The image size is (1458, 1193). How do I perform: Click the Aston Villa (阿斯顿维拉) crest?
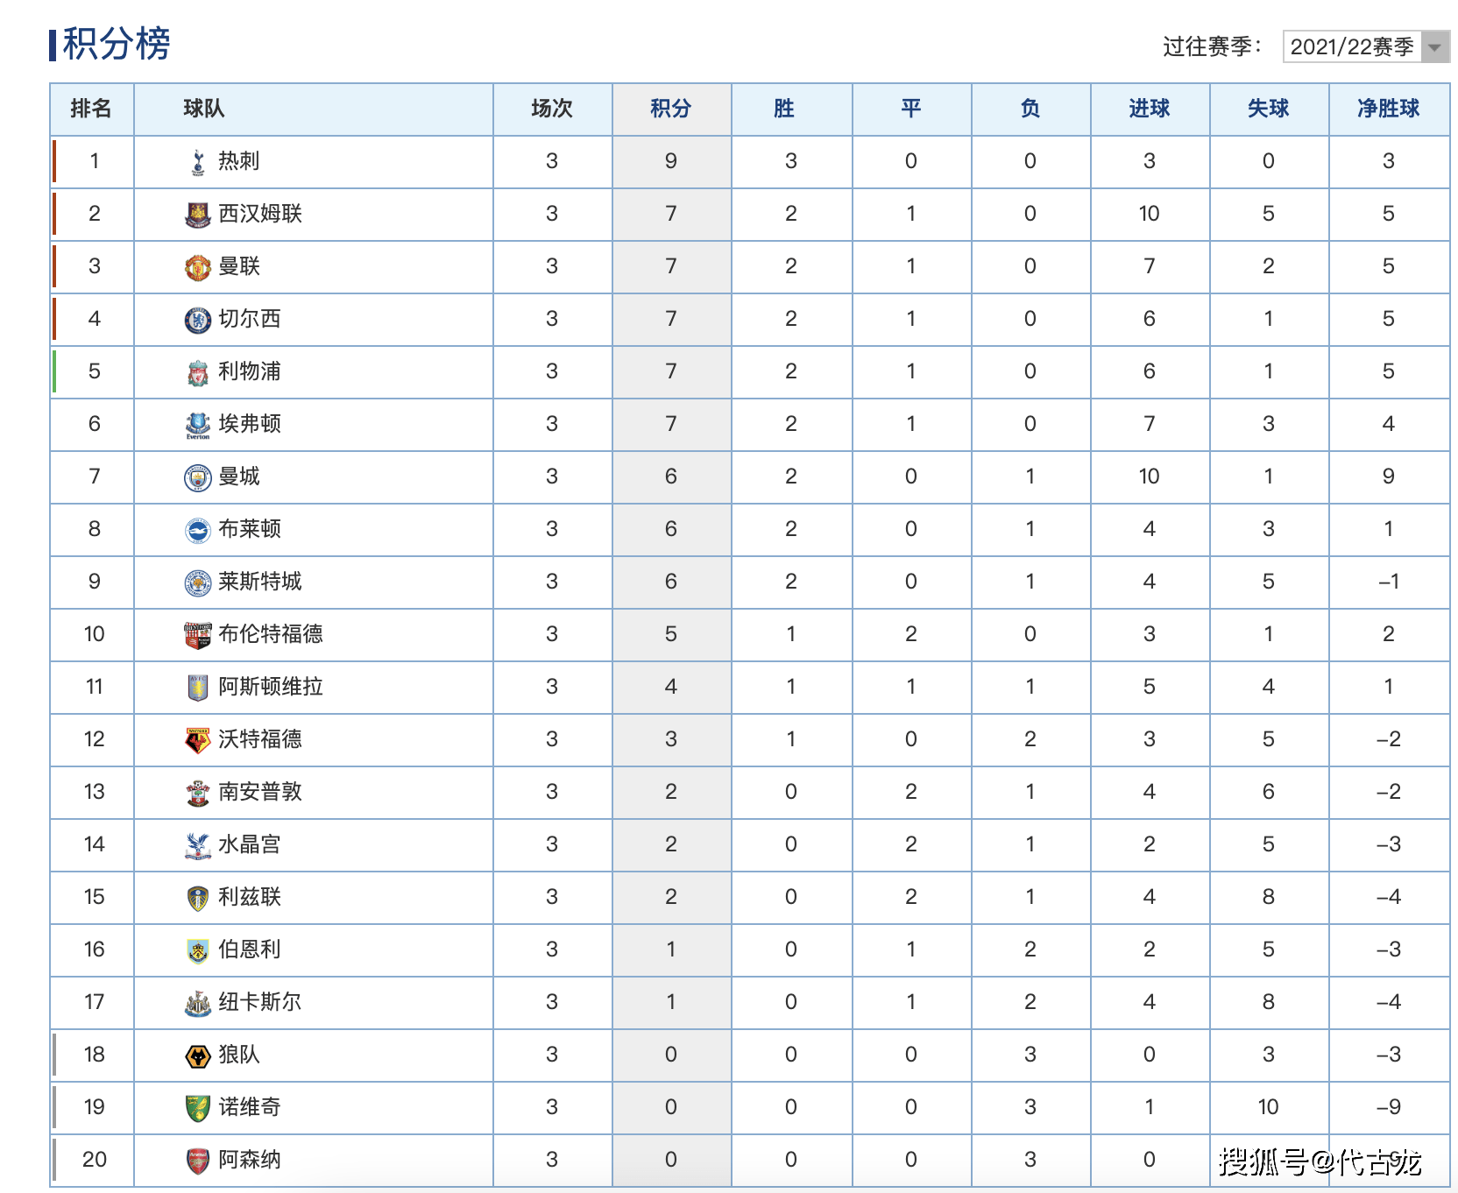tap(198, 688)
